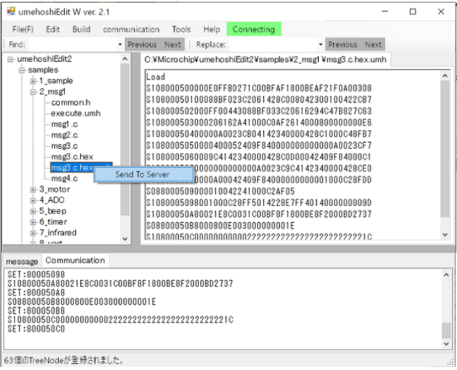Screen dimensions: 457x370
Task: Open the Tools menu
Action: [181, 29]
